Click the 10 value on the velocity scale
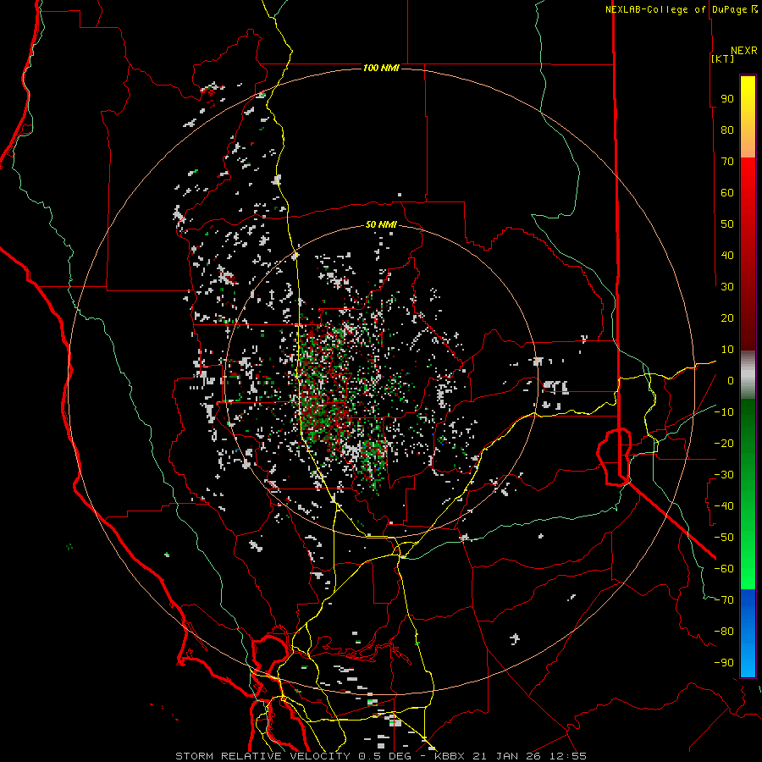Screen dimensions: 762x762 tap(727, 350)
